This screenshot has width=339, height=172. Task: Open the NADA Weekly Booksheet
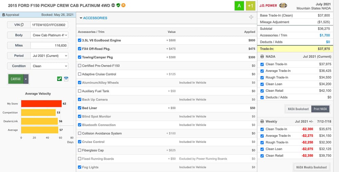coord(312,167)
